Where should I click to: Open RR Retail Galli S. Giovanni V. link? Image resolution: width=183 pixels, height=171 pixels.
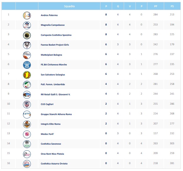[x=55, y=95]
